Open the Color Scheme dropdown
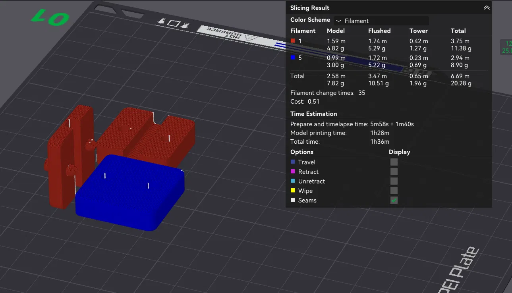 [x=381, y=21]
